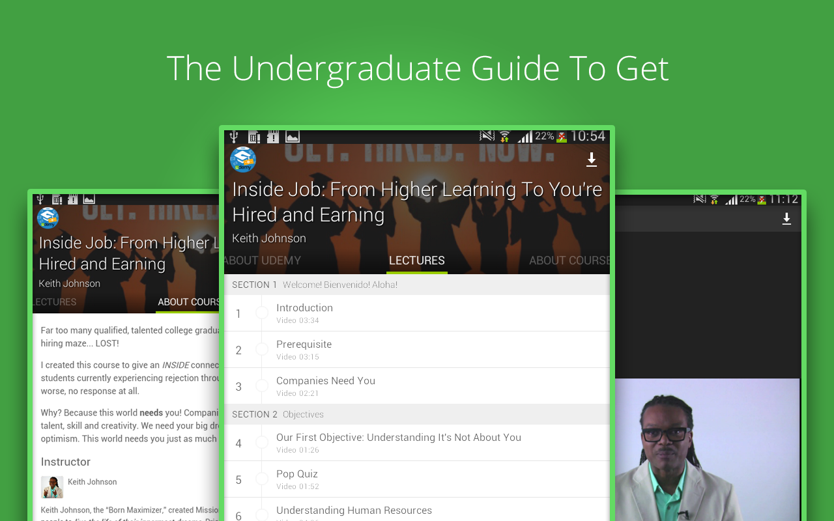
Task: Tap picture icon in left screen status bar
Action: (89, 199)
